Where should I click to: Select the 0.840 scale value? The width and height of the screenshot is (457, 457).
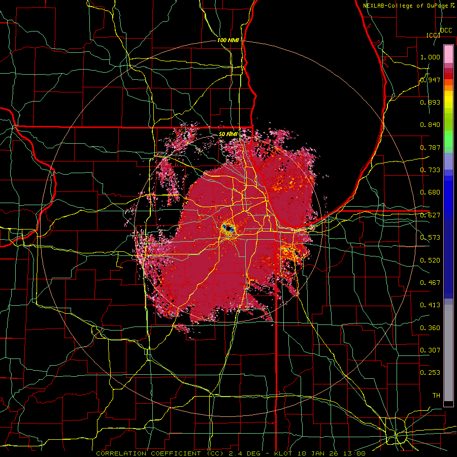tap(430, 125)
